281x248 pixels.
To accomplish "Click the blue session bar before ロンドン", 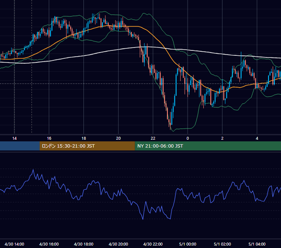I will coord(20,146).
